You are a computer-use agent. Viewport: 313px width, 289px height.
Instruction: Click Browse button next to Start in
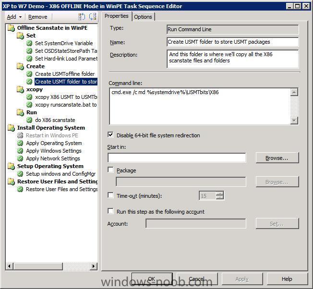coord(277,158)
